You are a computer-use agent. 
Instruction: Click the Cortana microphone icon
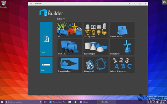(40, 102)
